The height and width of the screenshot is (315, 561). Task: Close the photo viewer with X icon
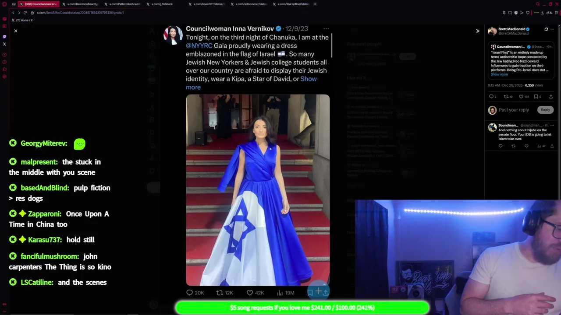click(16, 31)
